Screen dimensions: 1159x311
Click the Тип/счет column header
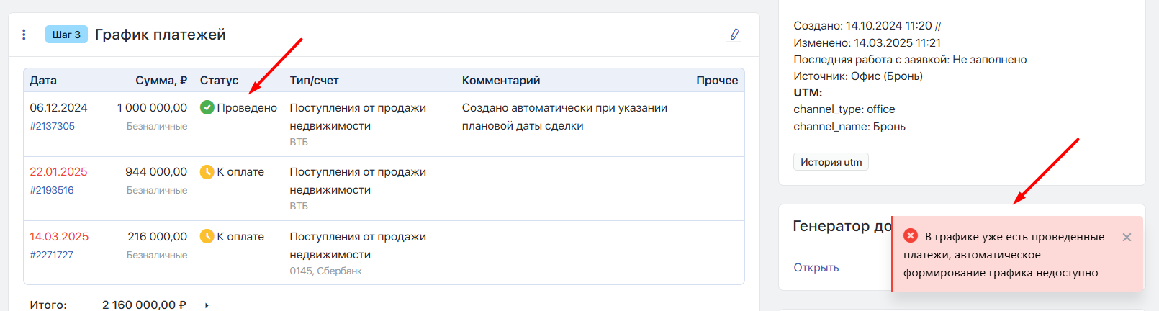(314, 81)
